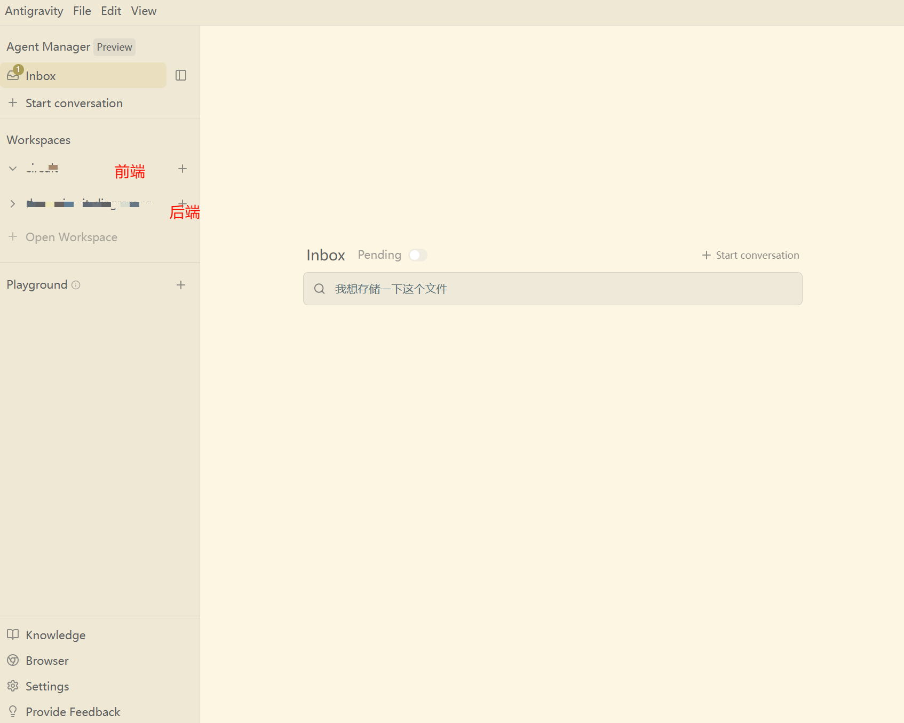Click the feedback lightbulb icon
This screenshot has height=723, width=904.
pos(13,711)
